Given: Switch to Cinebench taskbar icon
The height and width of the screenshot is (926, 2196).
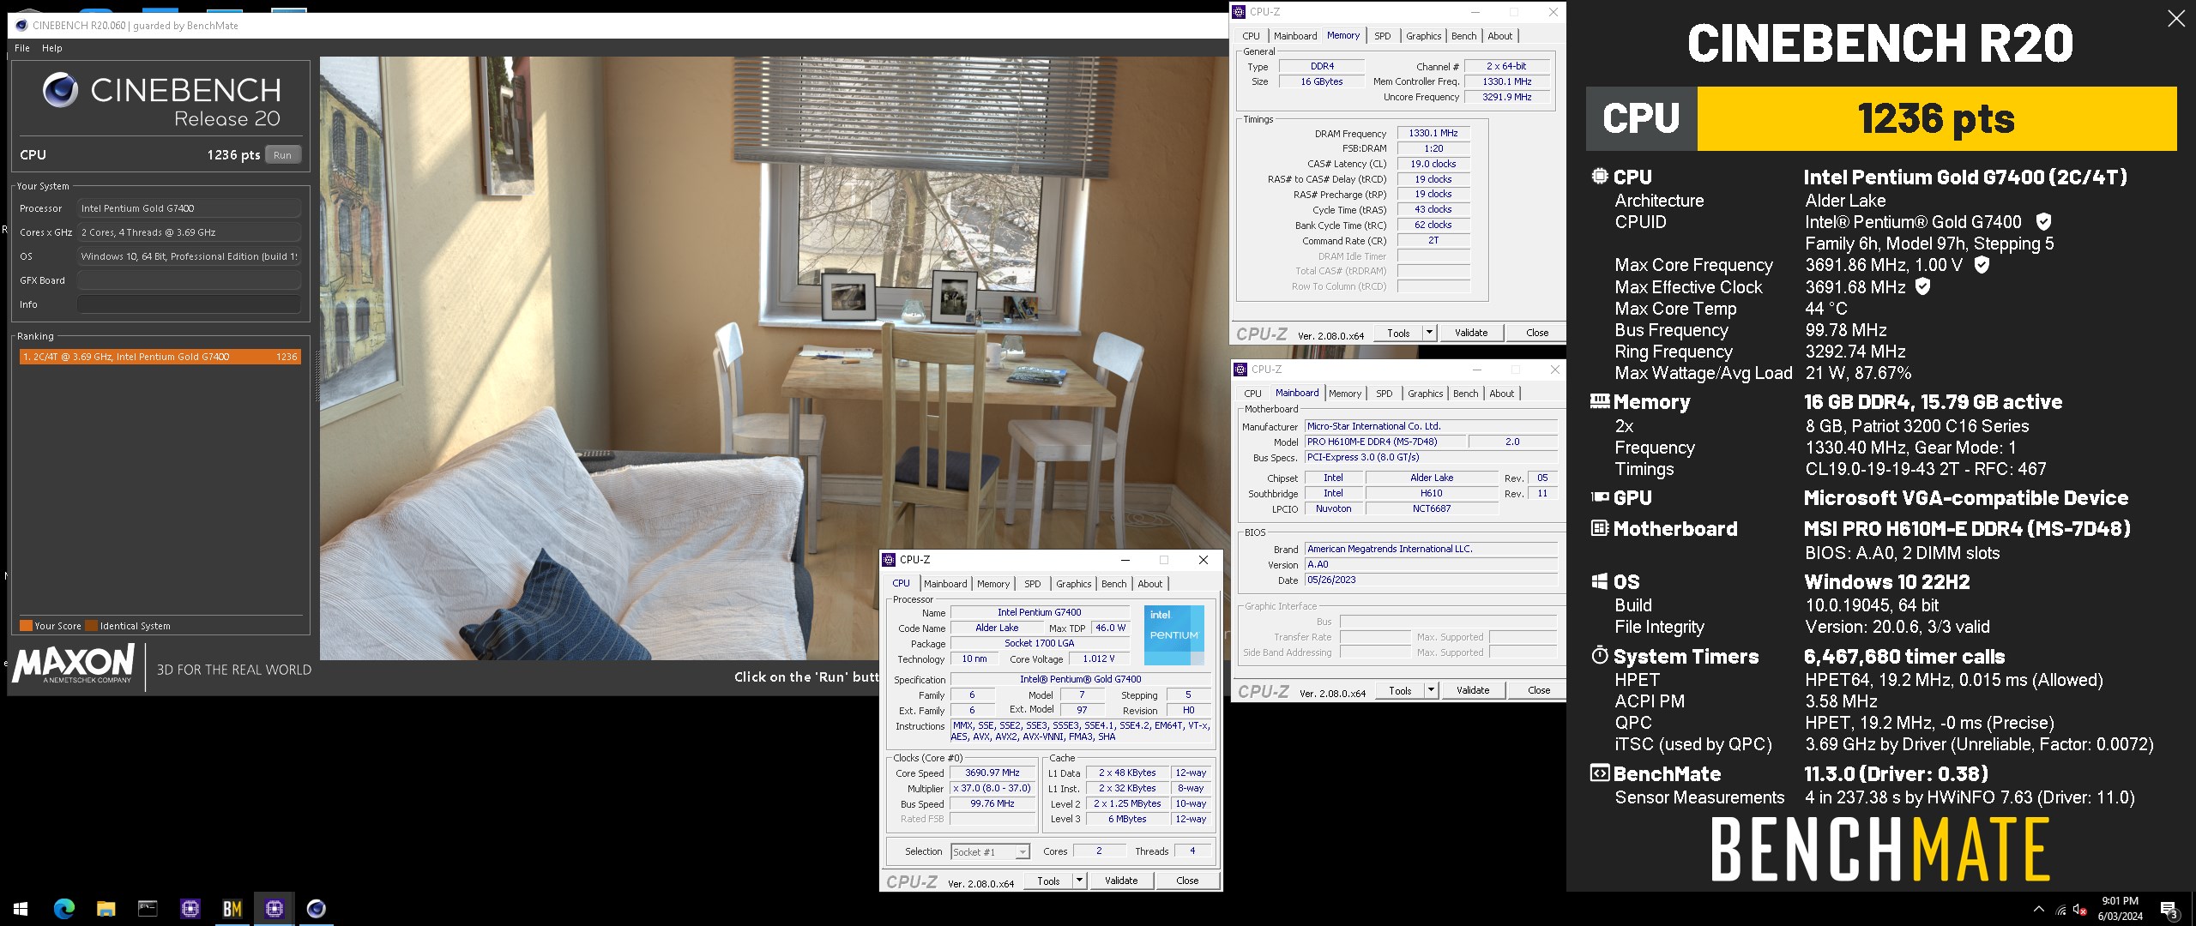Looking at the screenshot, I should point(316,909).
